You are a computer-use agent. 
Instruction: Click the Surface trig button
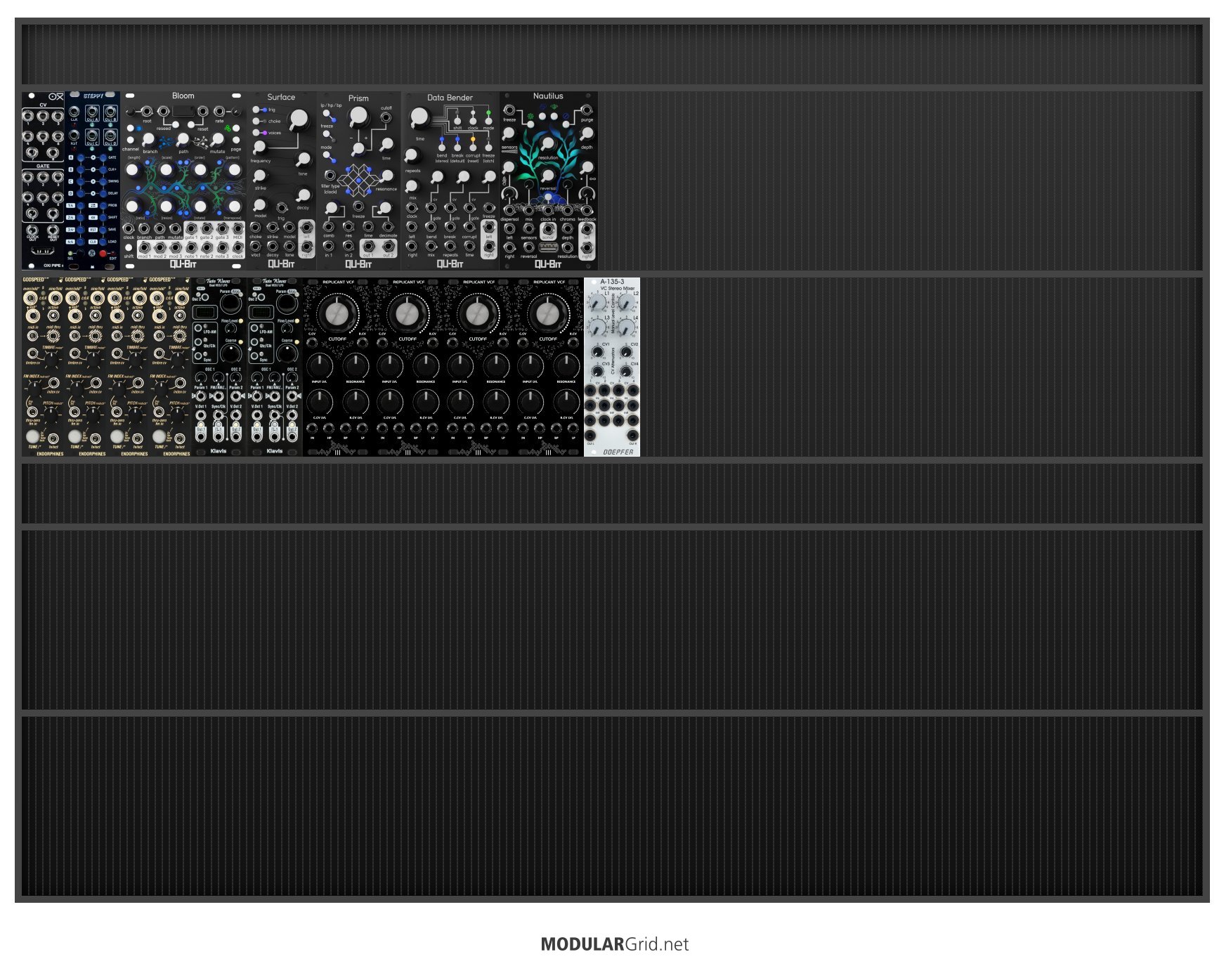[x=257, y=110]
